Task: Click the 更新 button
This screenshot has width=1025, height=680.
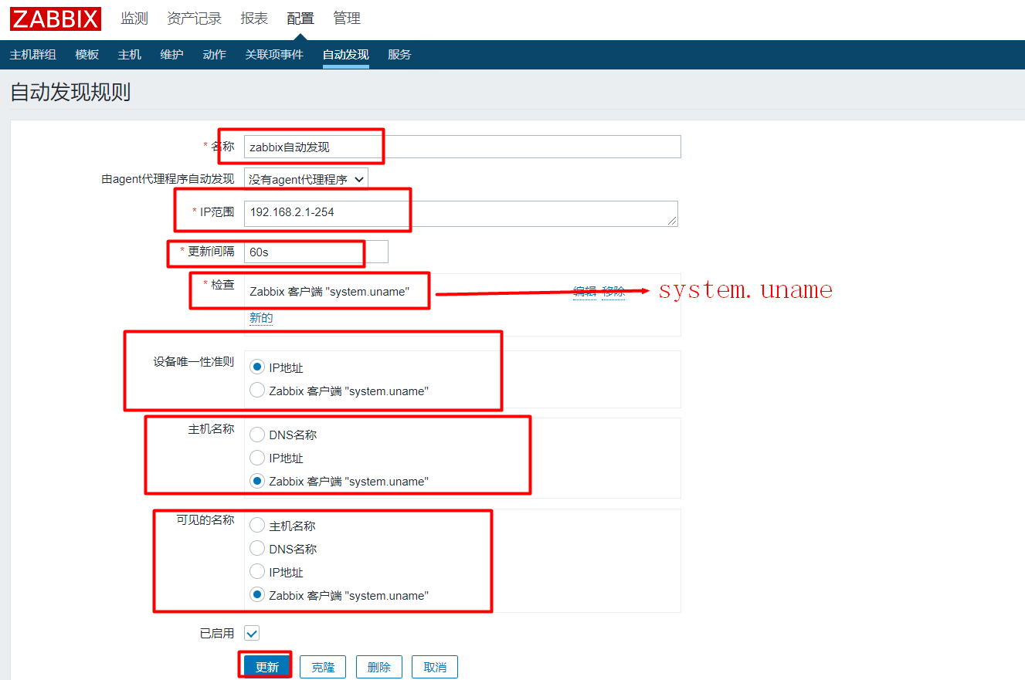Action: click(x=267, y=667)
